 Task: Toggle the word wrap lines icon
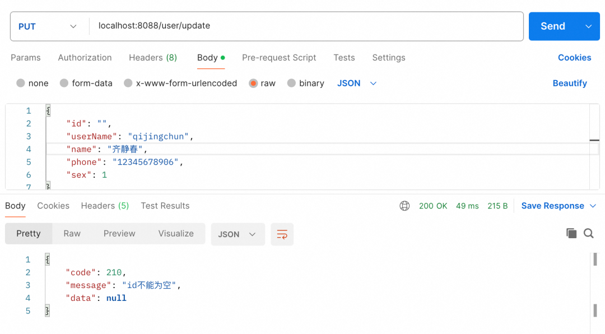click(x=282, y=234)
